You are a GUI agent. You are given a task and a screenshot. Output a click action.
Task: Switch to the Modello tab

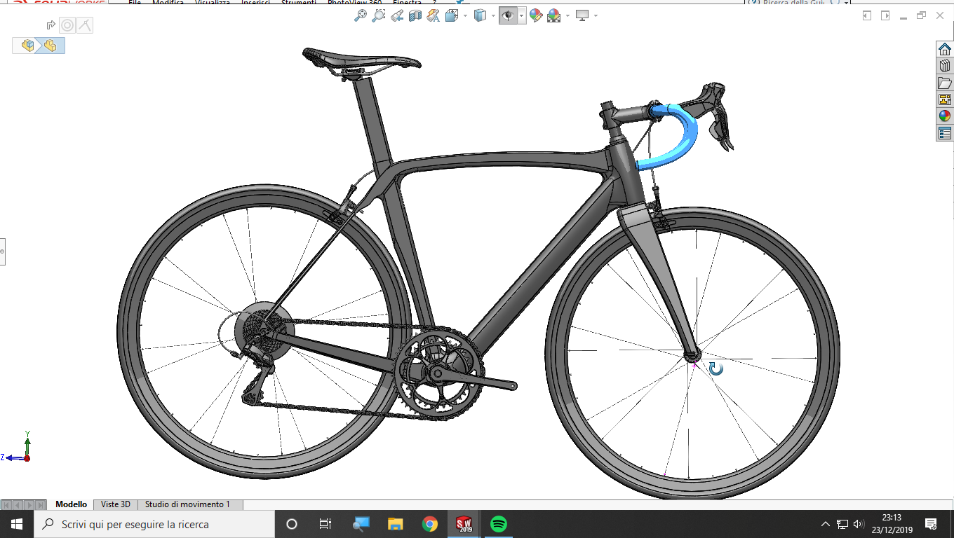pos(71,504)
